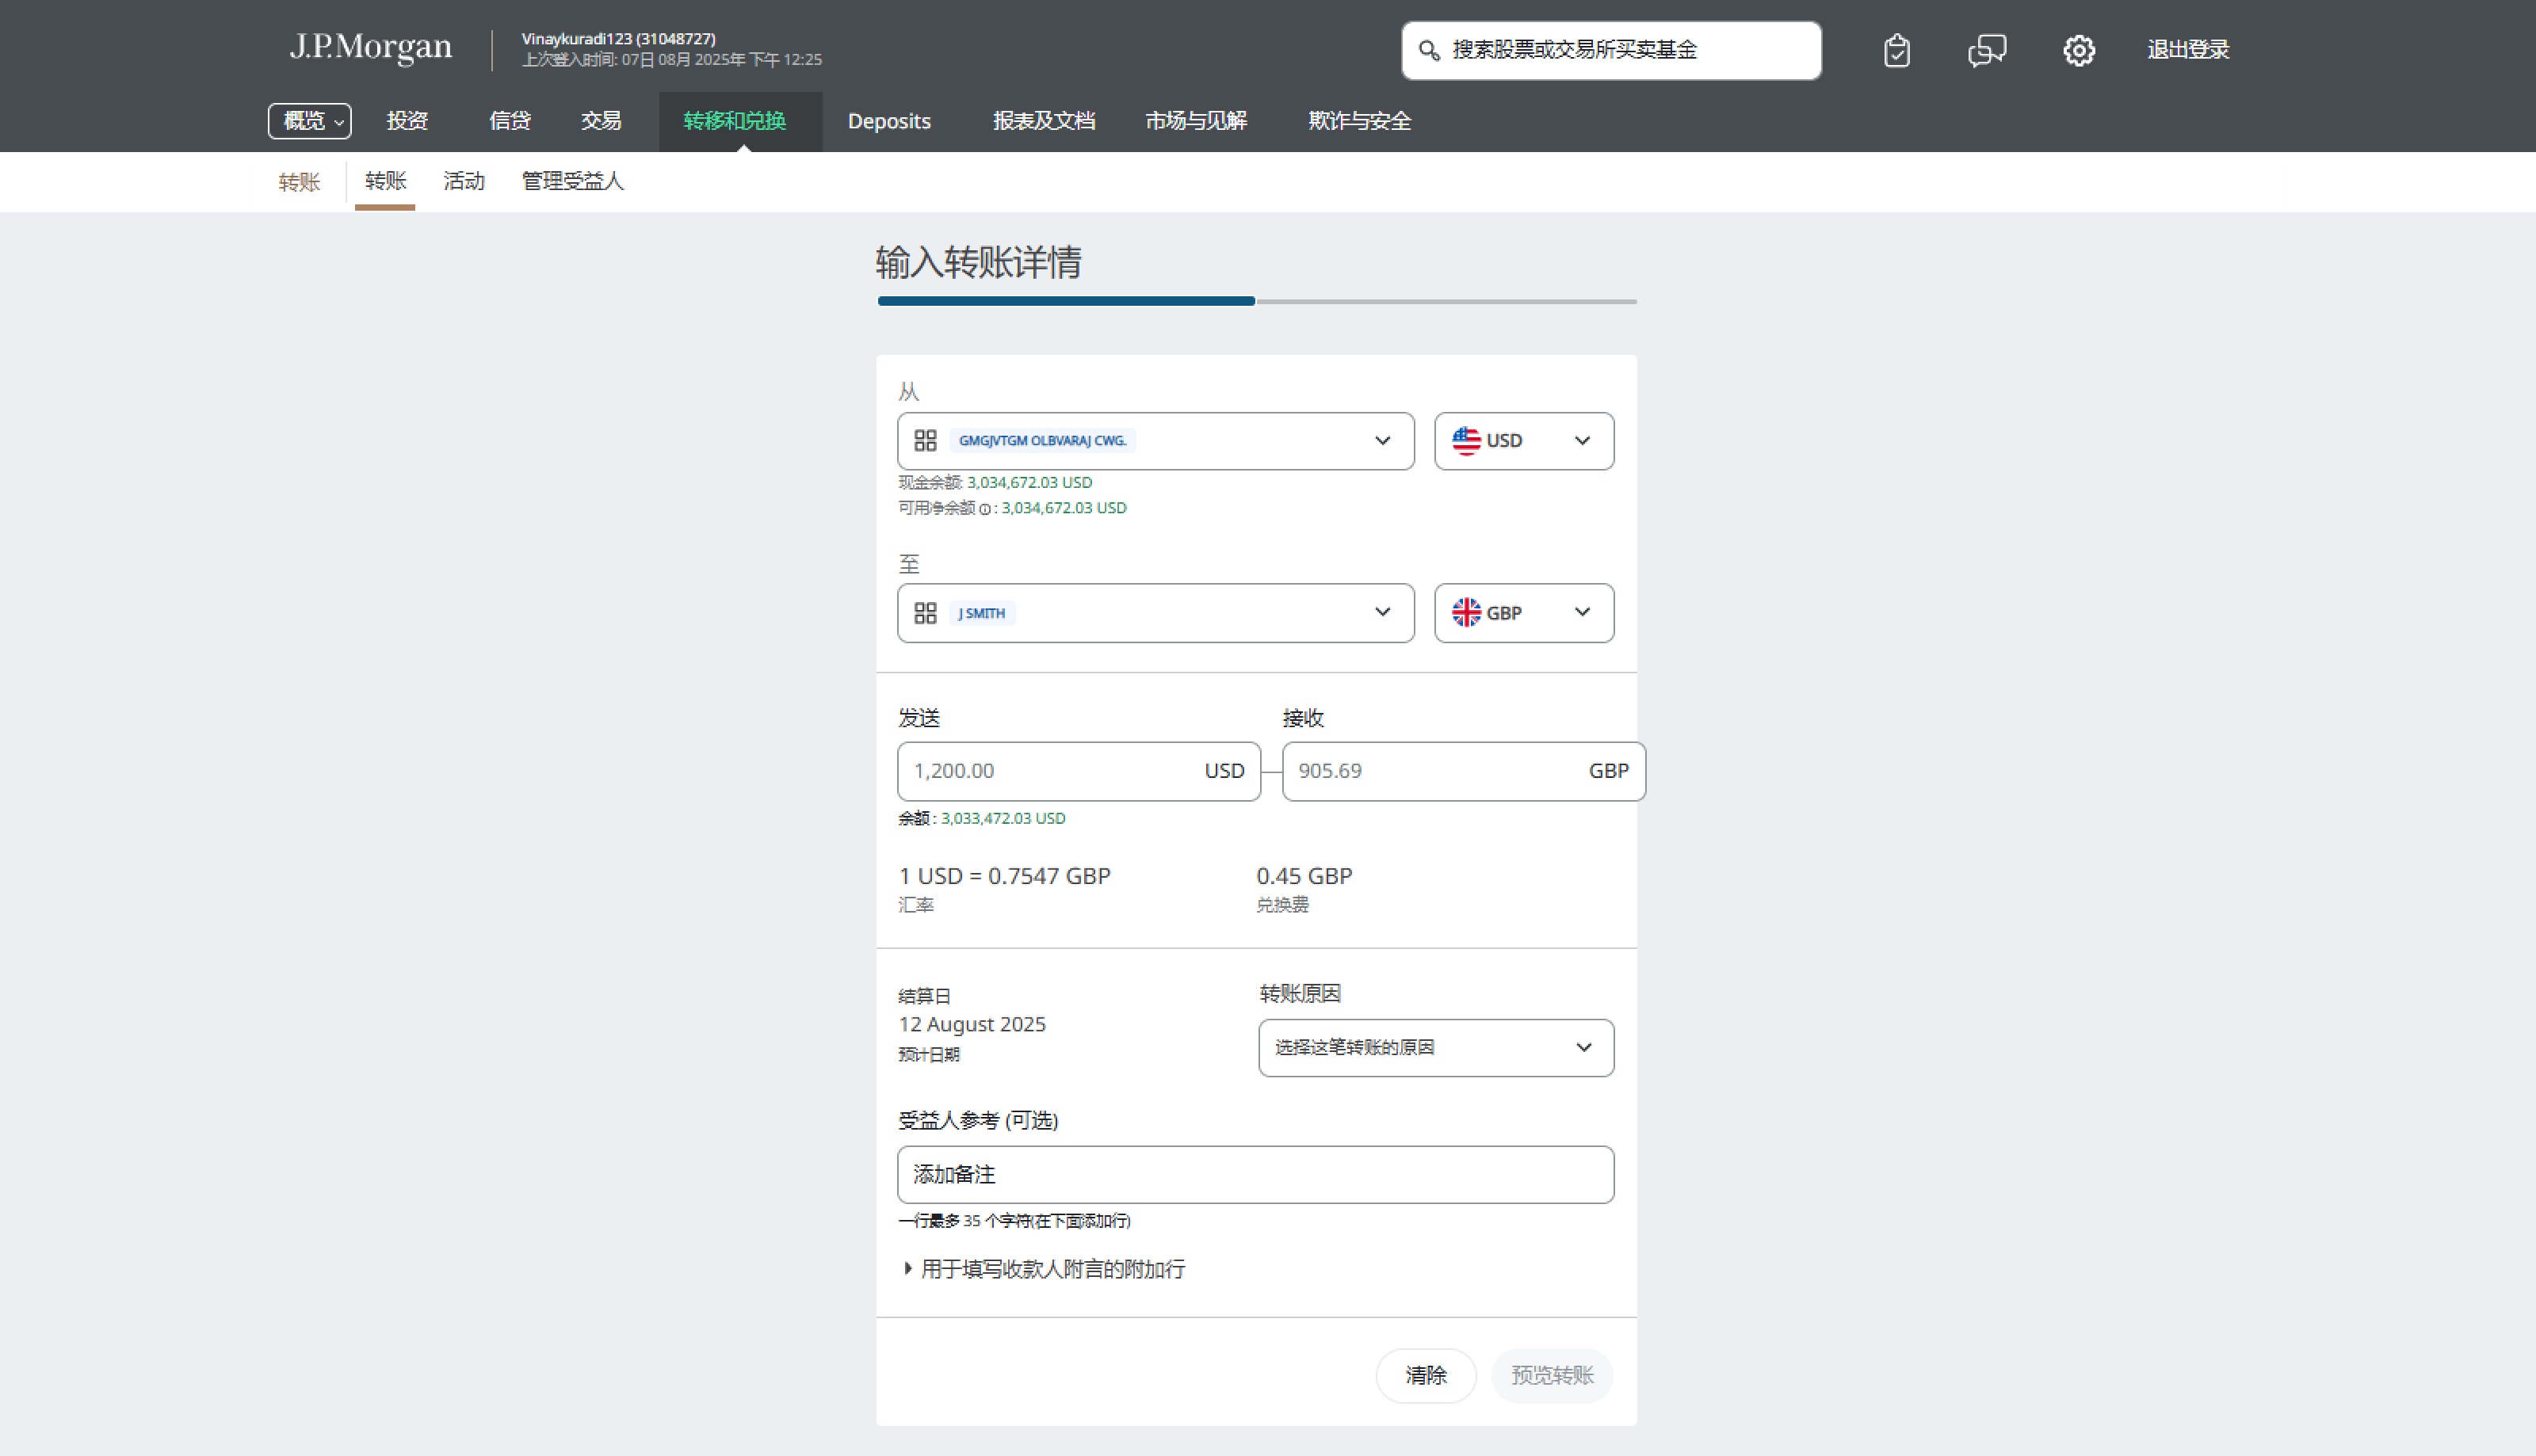Open the 报表及文档 menu

coord(1044,121)
